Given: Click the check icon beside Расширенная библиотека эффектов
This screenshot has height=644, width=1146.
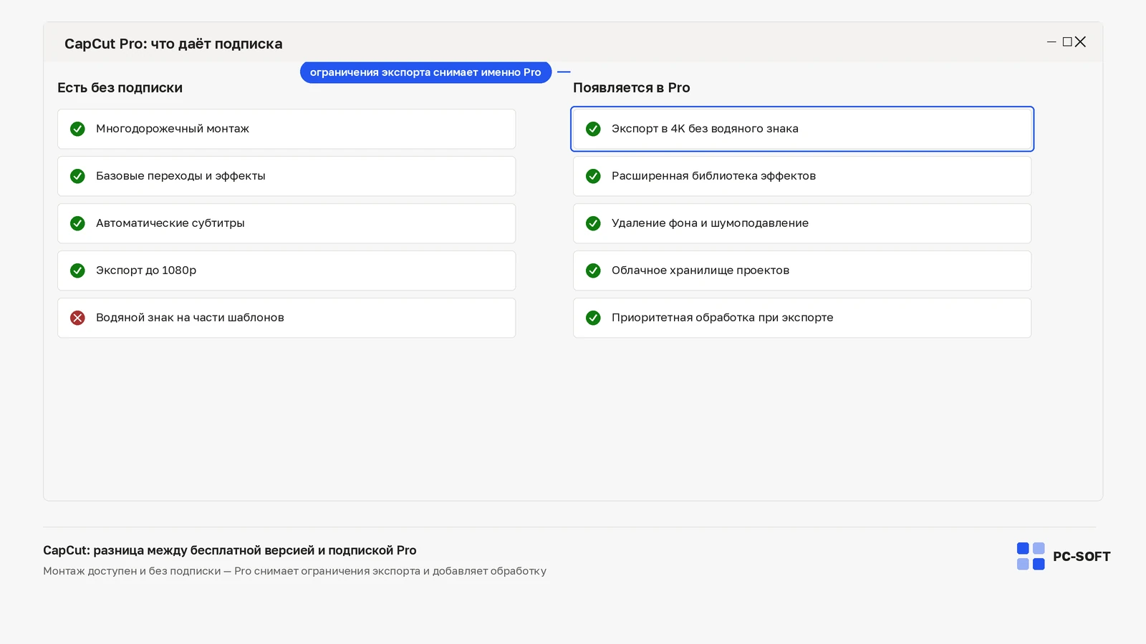Looking at the screenshot, I should [593, 176].
